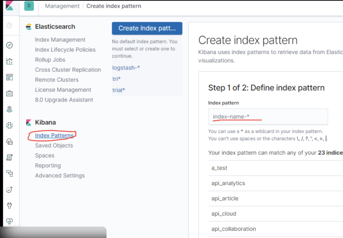Open the D space avatar selector
The height and width of the screenshot is (238, 343).
[29, 6]
